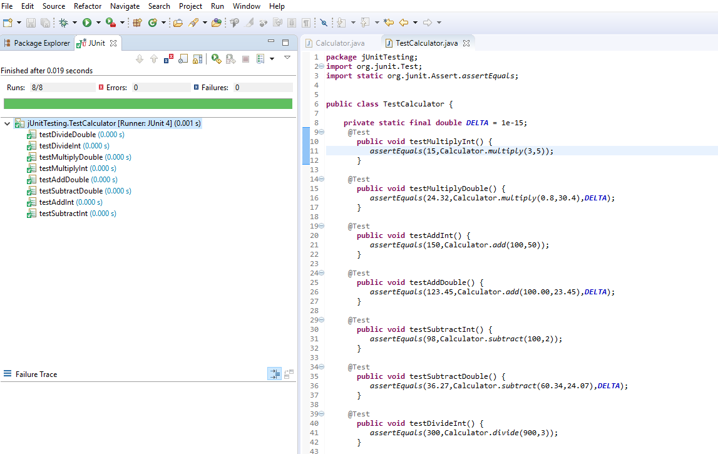Collapse testMultiplyDouble method fold on line 14
718x454 pixels.
click(322, 179)
